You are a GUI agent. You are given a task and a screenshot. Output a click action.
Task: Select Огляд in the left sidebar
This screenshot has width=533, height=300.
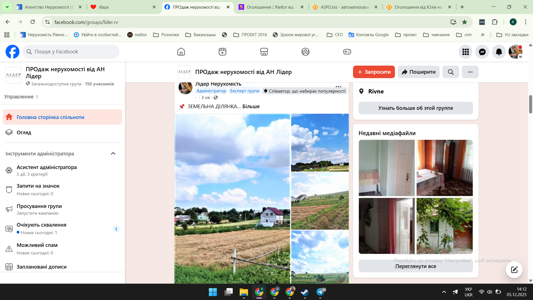coord(24,133)
